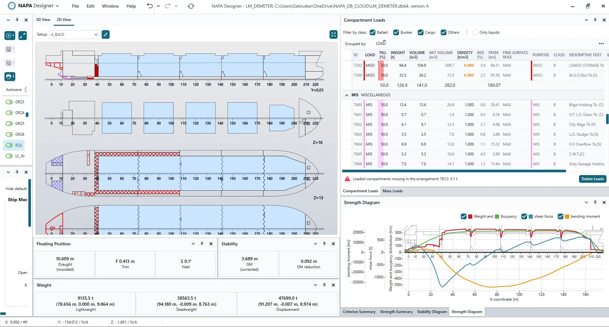Click the Redo arrow in title bar

[x=167, y=6]
